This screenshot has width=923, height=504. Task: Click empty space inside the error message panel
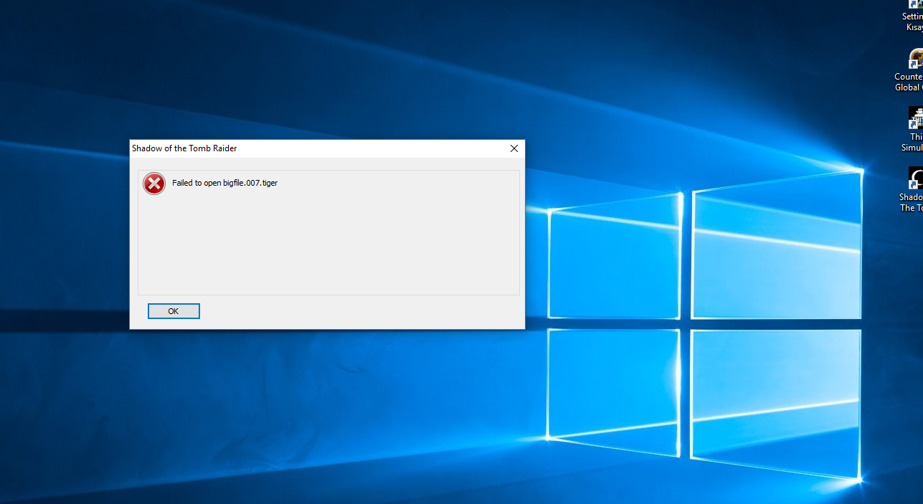328,244
